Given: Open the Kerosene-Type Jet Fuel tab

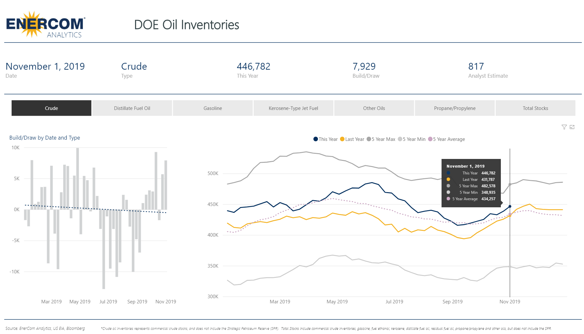Looking at the screenshot, I should point(293,108).
